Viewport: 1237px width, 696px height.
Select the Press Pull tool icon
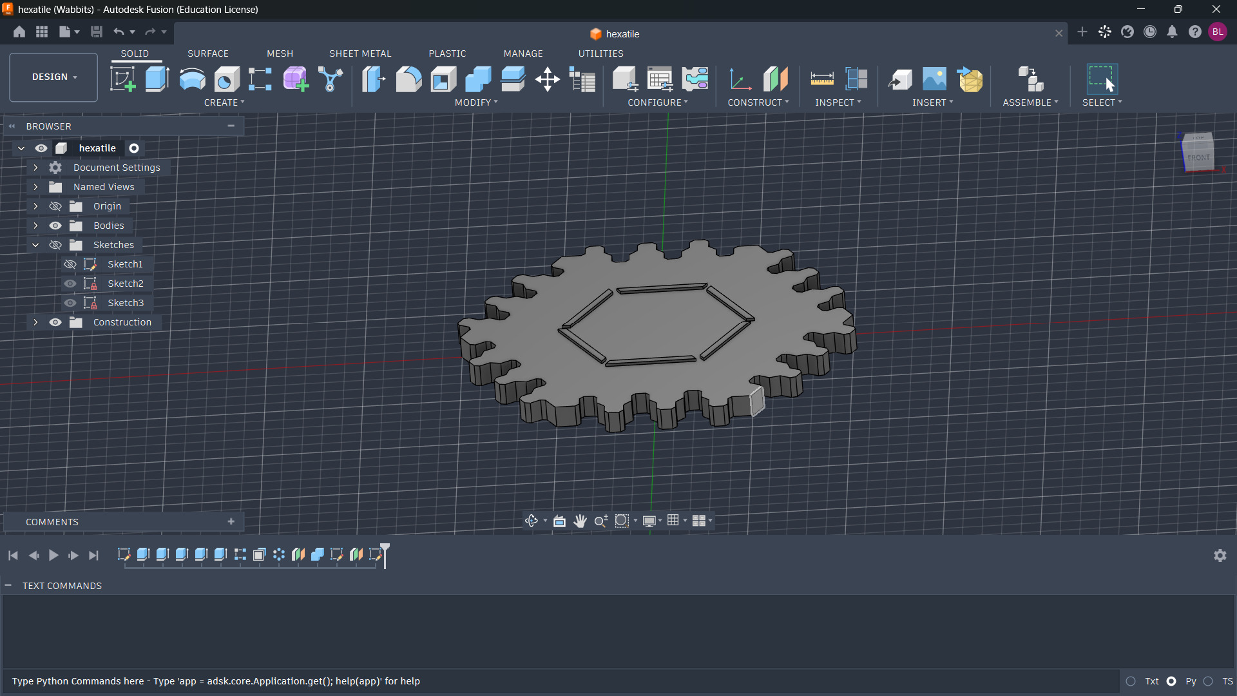tap(374, 79)
